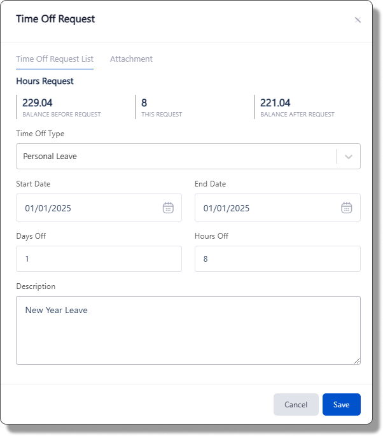
Task: Click the Start Date input field
Action: [99, 207]
